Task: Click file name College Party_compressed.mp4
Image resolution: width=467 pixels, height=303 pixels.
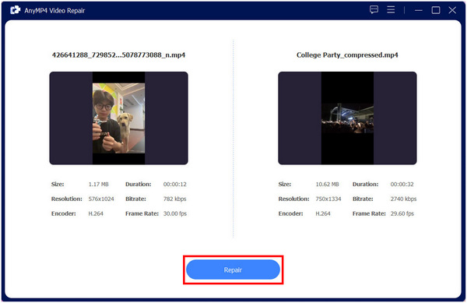Action: point(347,55)
